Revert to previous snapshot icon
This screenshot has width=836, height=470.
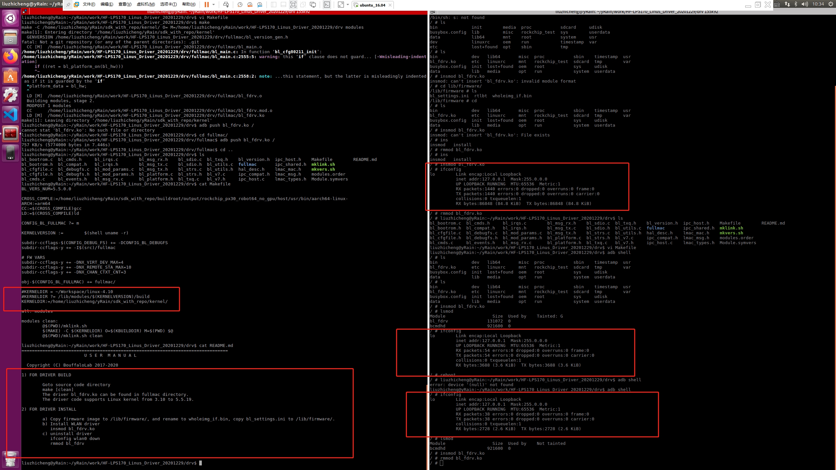(250, 5)
